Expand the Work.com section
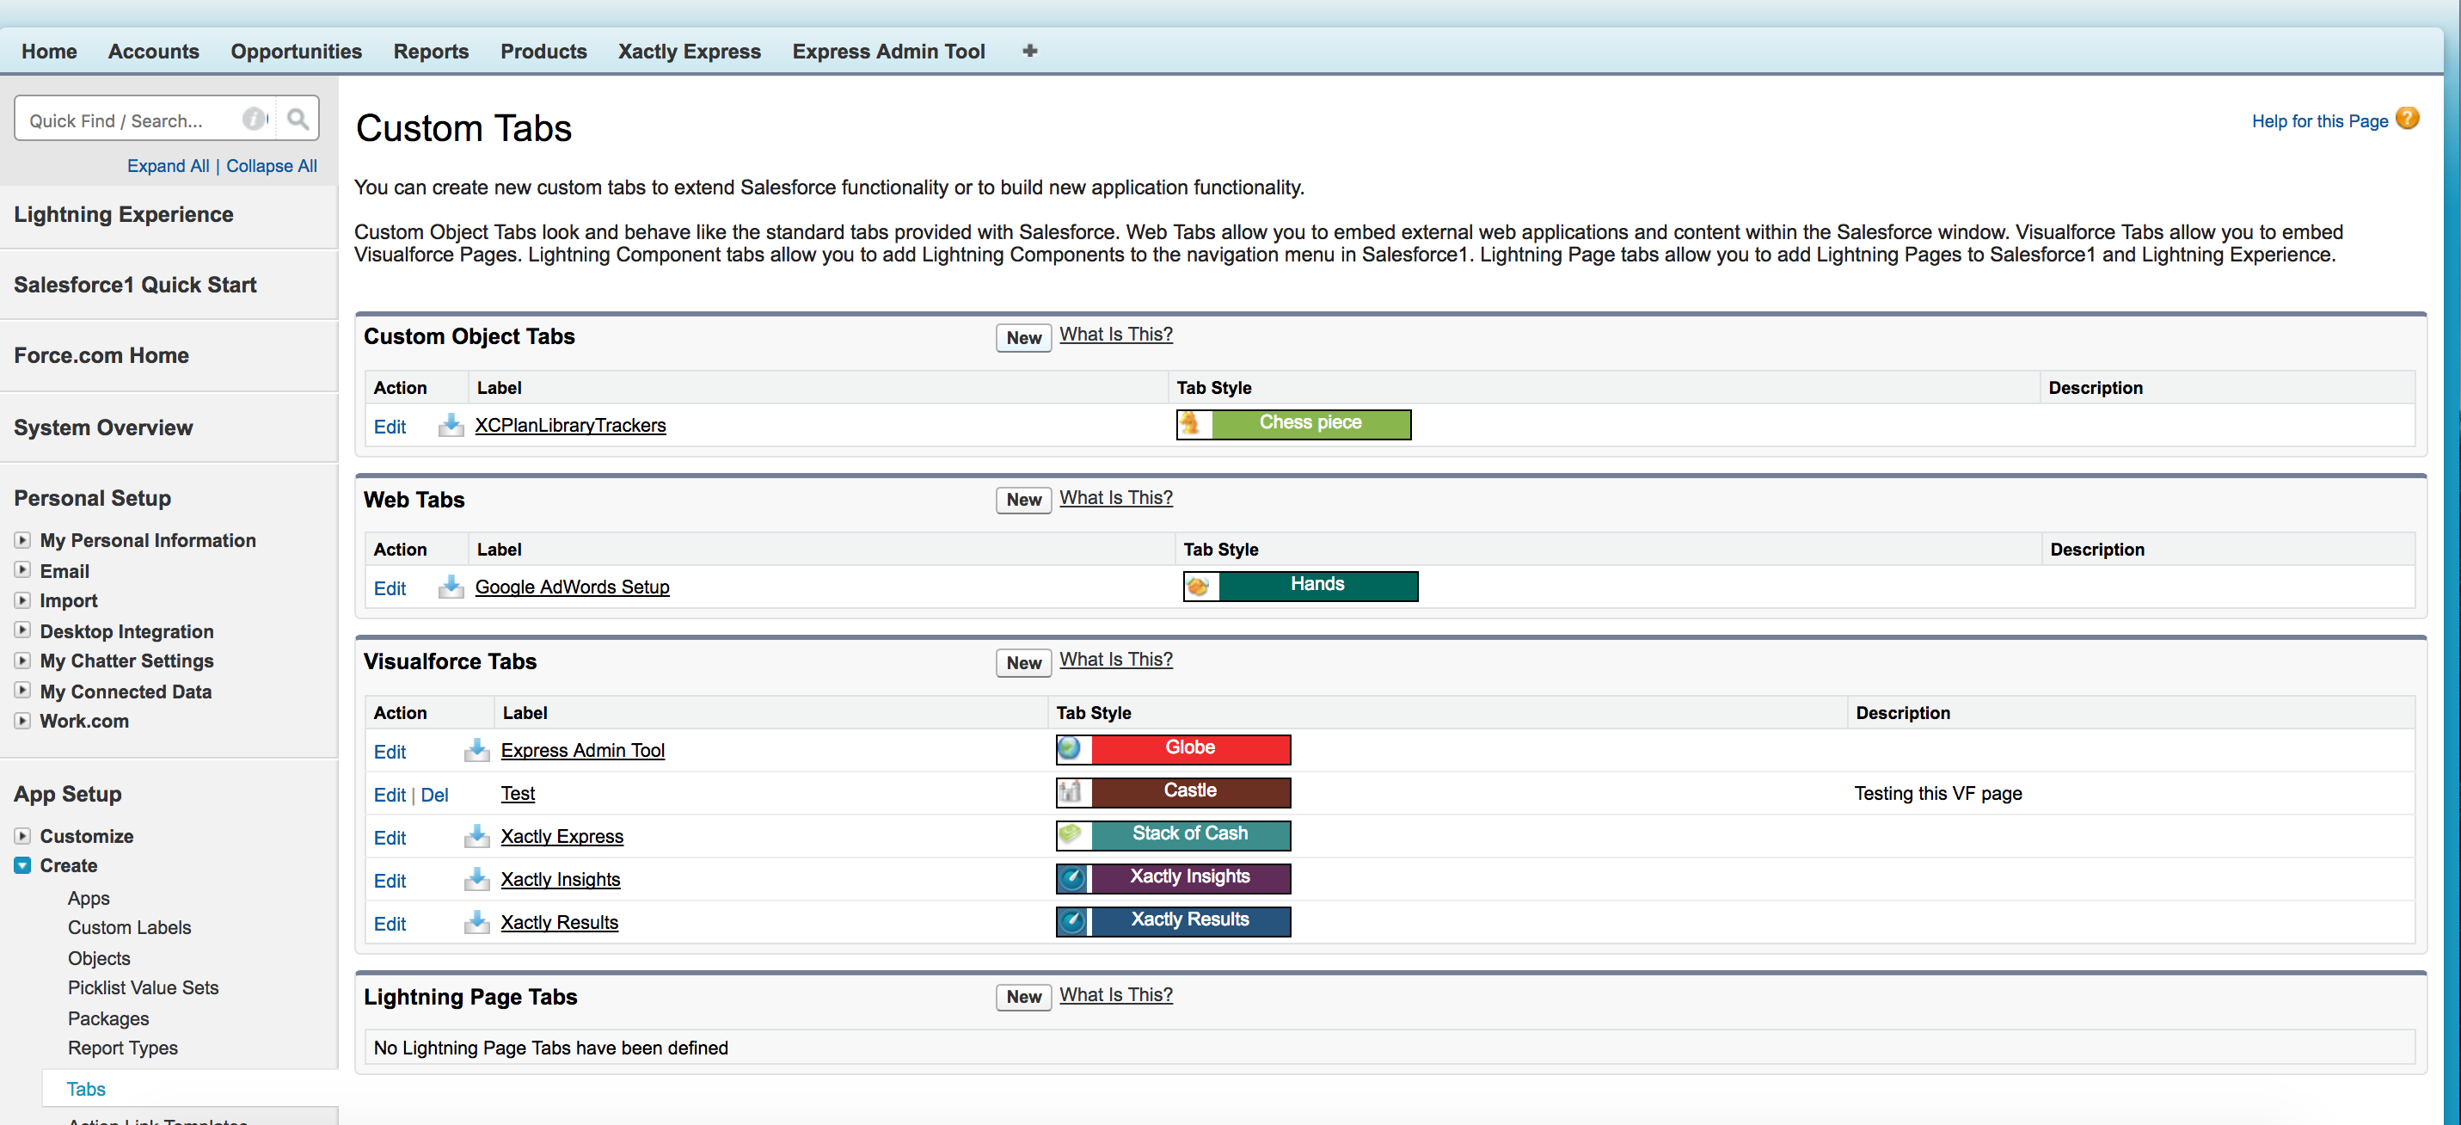Viewport: 2461px width, 1125px height. click(22, 721)
